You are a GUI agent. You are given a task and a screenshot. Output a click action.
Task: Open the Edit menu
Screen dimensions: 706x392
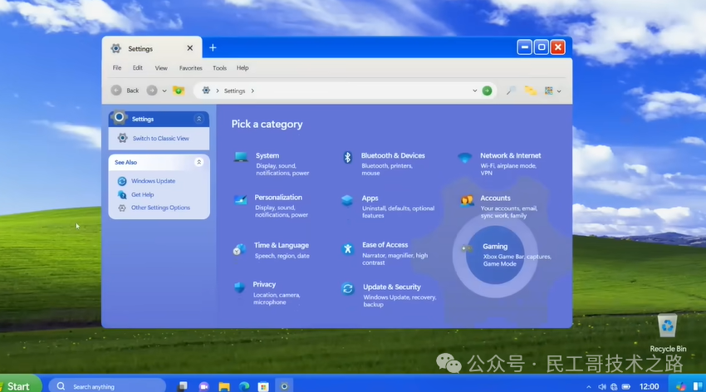[137, 68]
